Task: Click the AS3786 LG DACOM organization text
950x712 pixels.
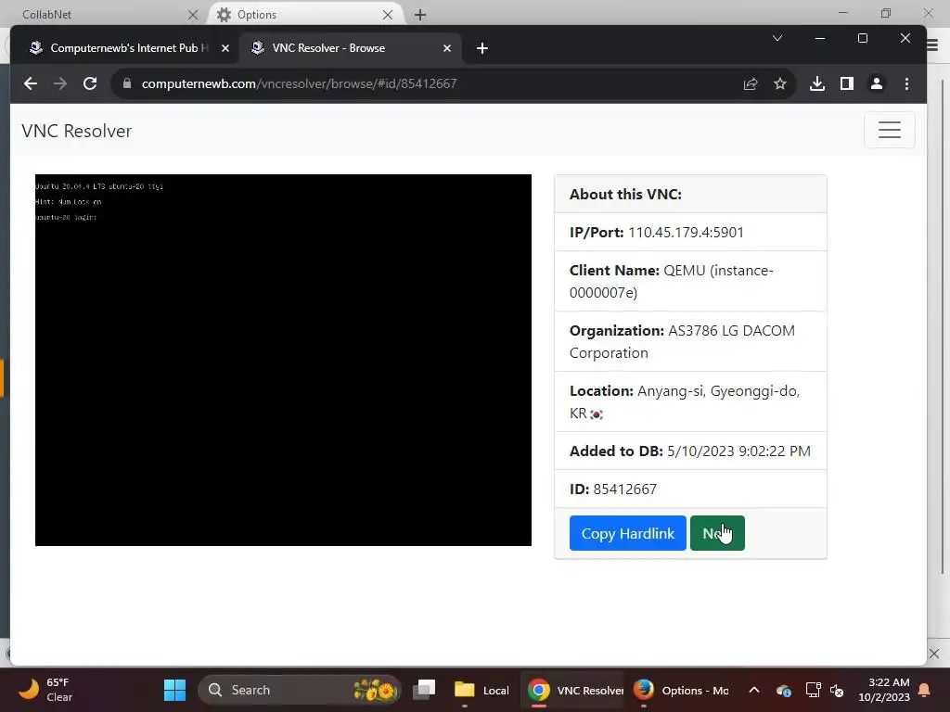Action: [x=682, y=341]
